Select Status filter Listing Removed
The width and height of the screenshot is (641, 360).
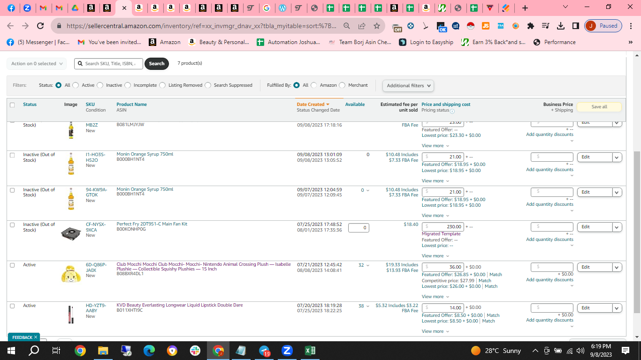pos(162,85)
